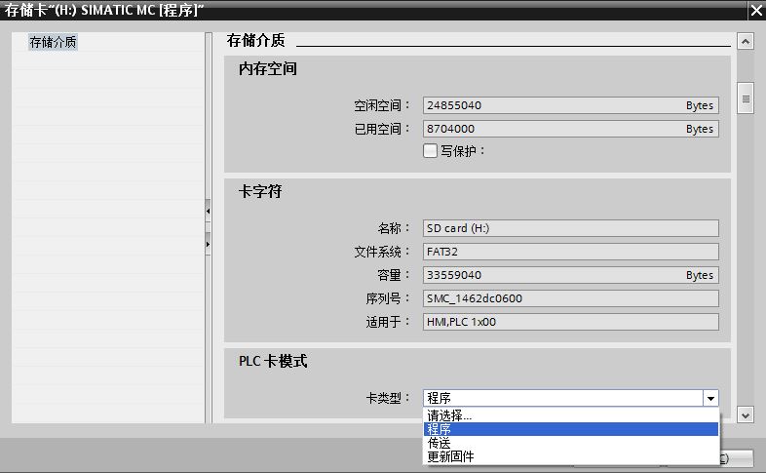Click the 序列号 label

(x=388, y=298)
